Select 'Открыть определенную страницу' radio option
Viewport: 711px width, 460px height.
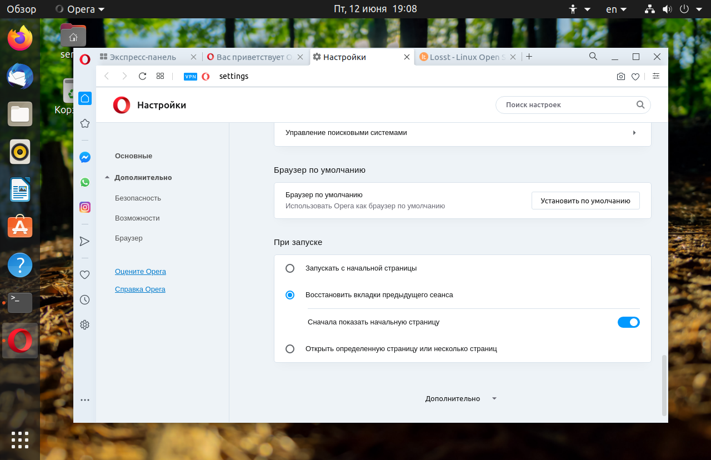(x=290, y=349)
